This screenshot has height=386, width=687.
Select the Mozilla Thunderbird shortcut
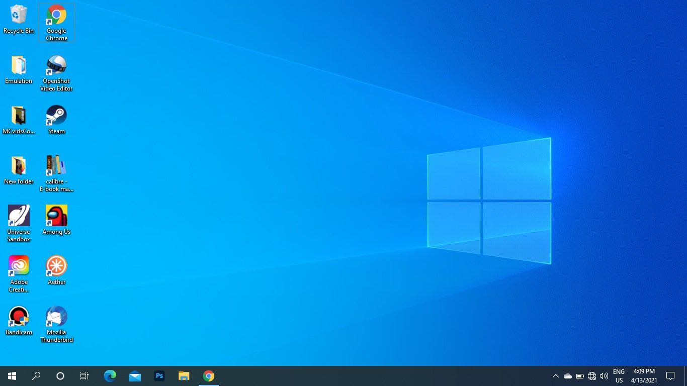point(56,324)
